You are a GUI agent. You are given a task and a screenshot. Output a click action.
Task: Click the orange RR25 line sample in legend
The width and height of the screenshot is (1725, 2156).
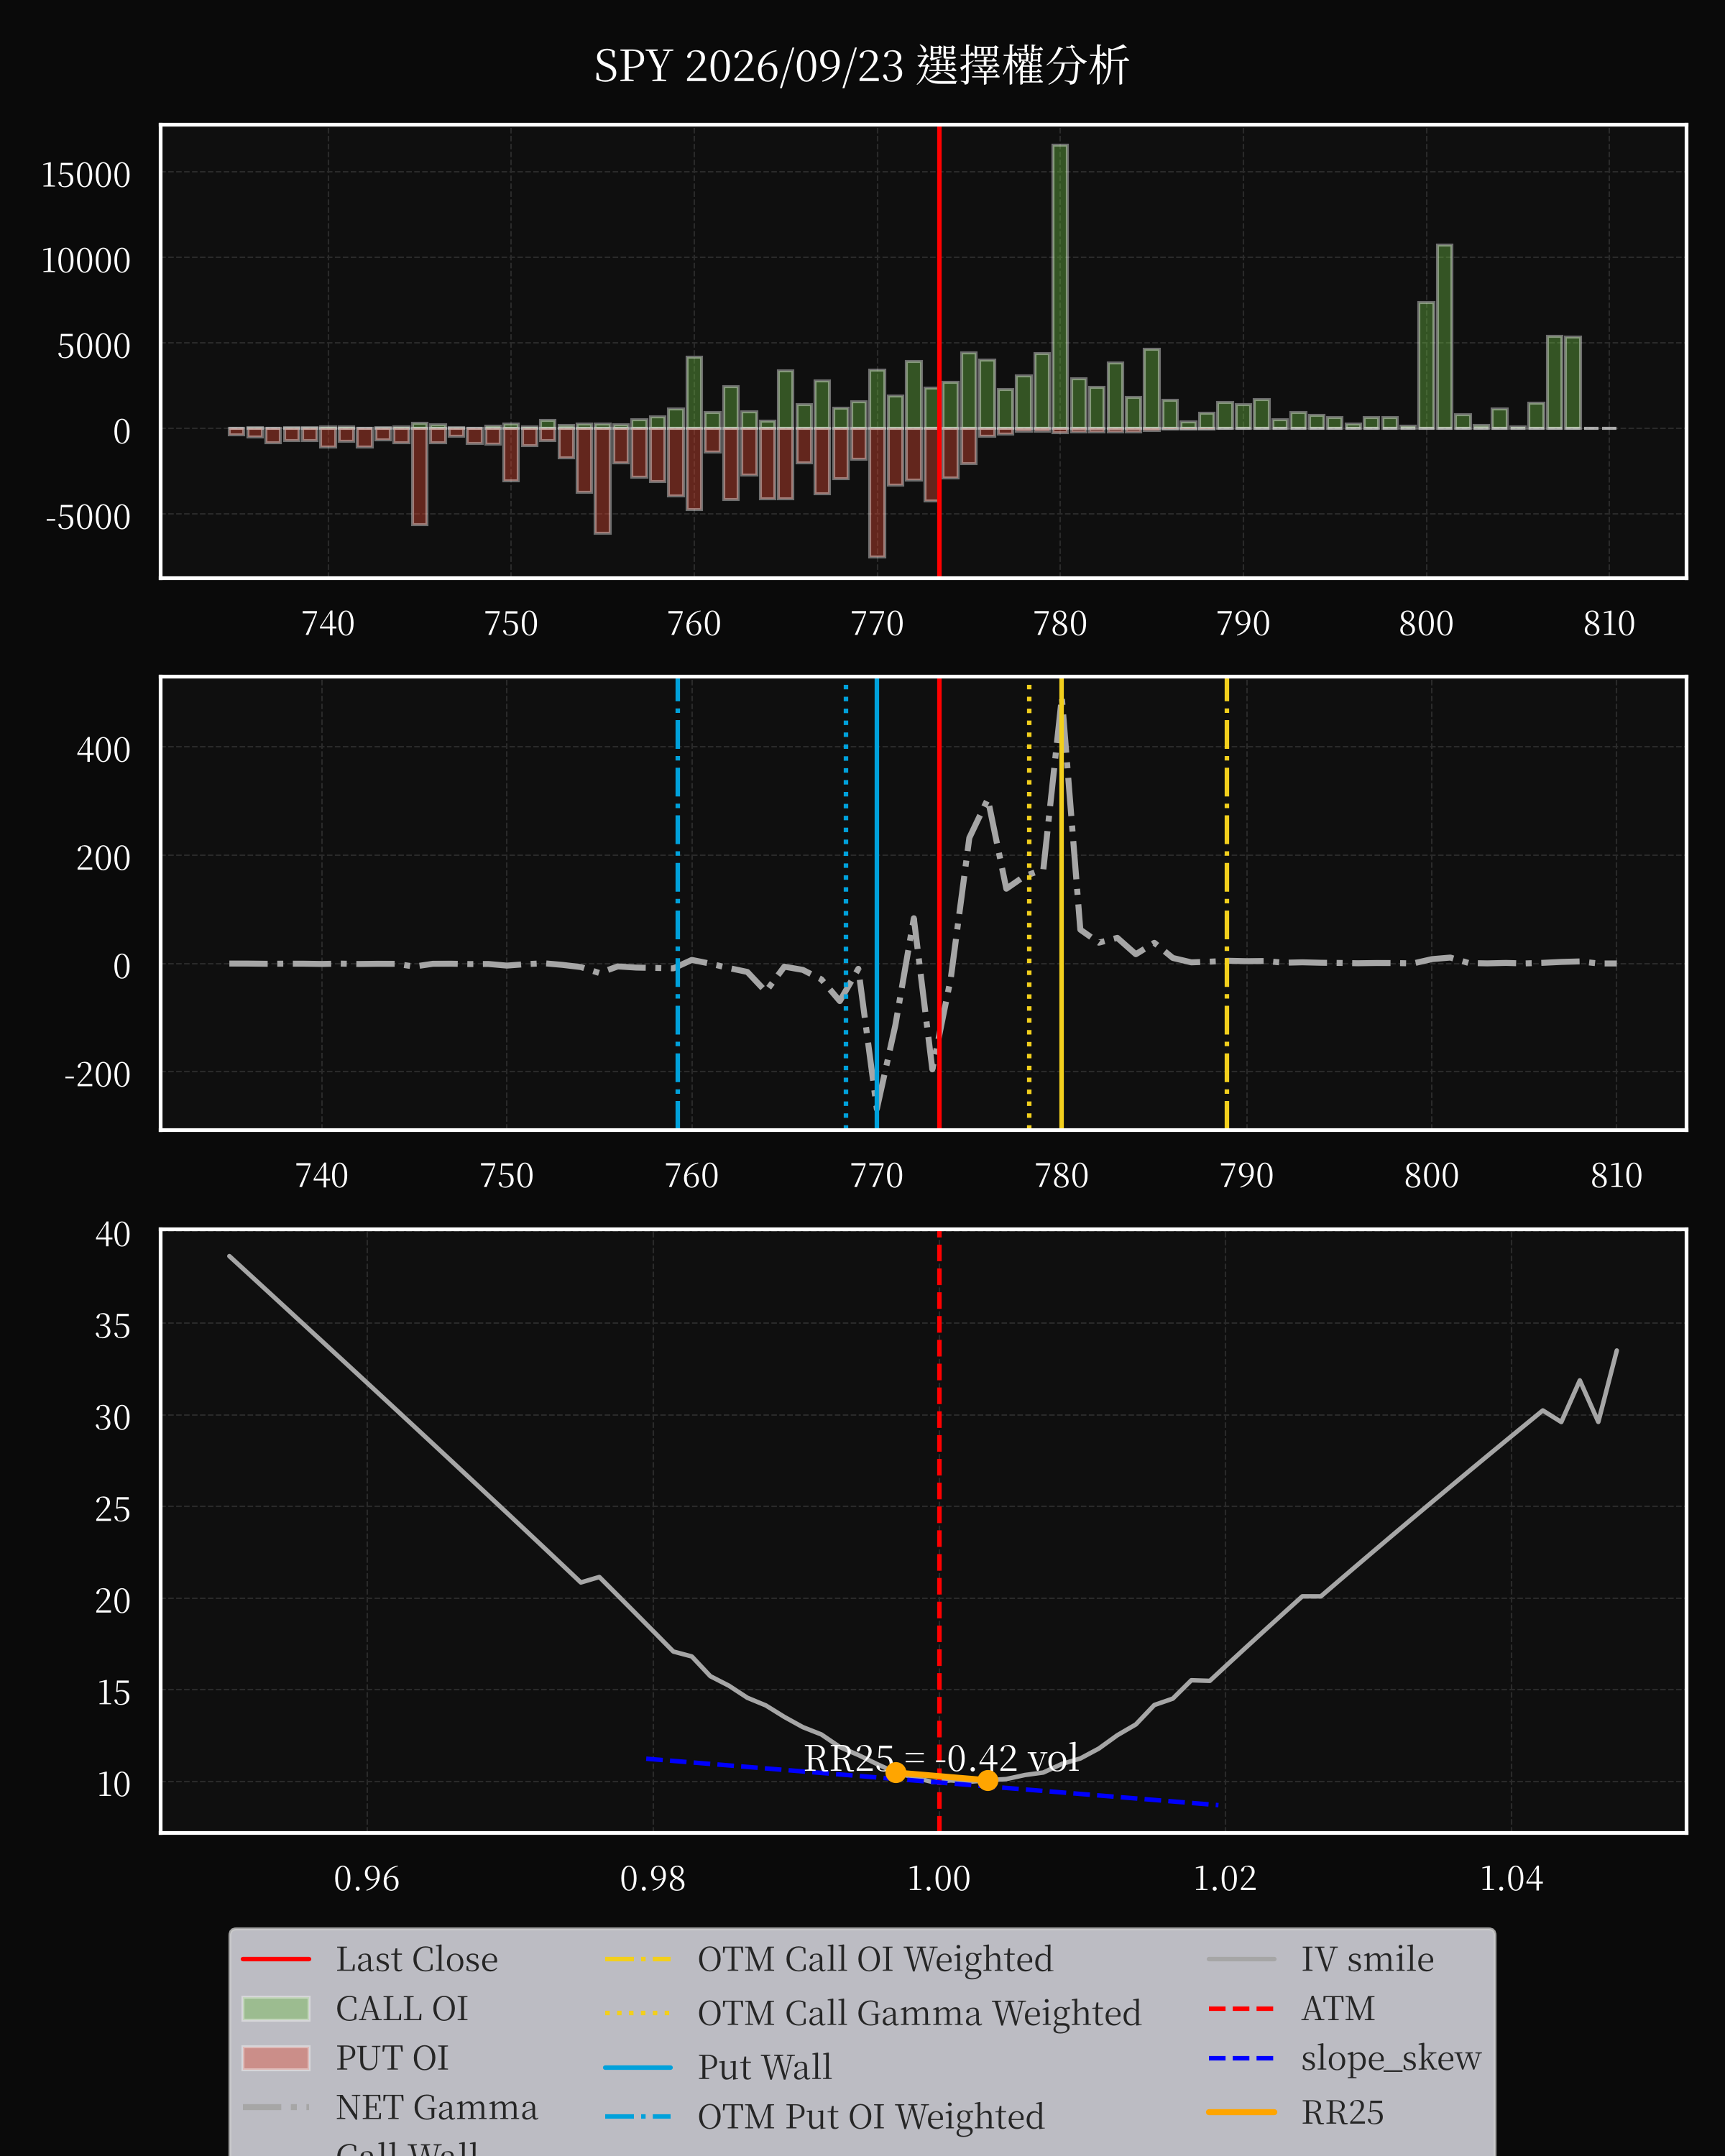tap(1241, 2112)
